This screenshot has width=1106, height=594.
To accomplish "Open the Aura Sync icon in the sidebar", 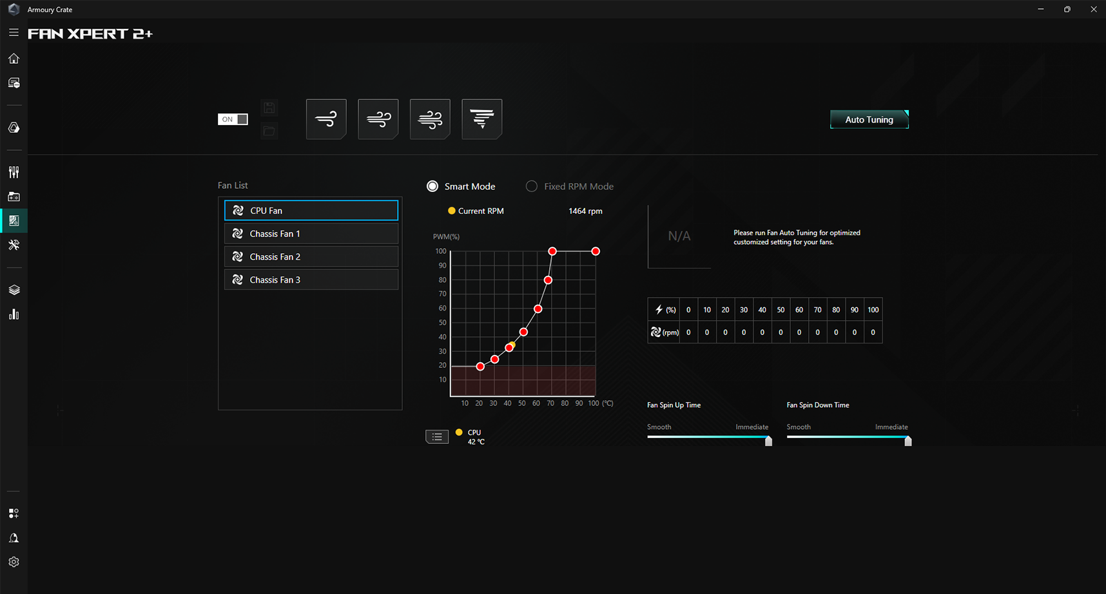I will (x=14, y=128).
